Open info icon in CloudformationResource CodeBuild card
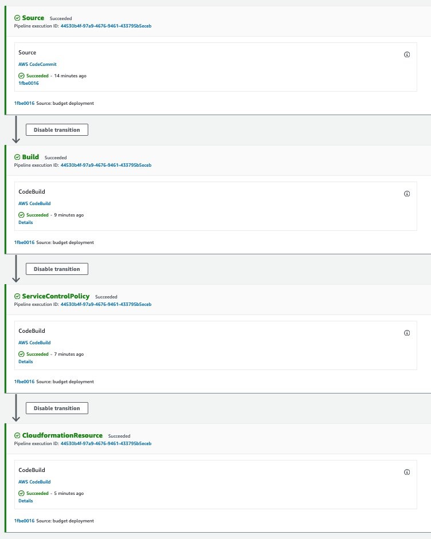The height and width of the screenshot is (539, 431). point(406,472)
